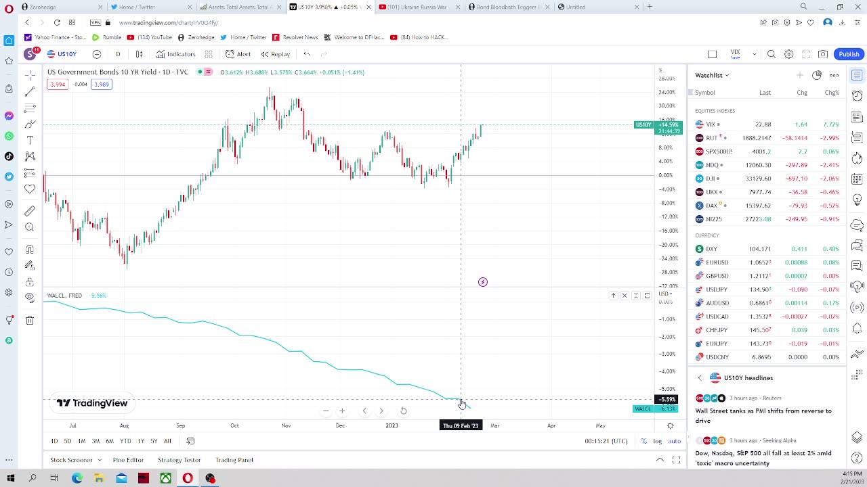Select the ruler measure tool
Viewport: 867px width, 487px height.
(x=30, y=211)
